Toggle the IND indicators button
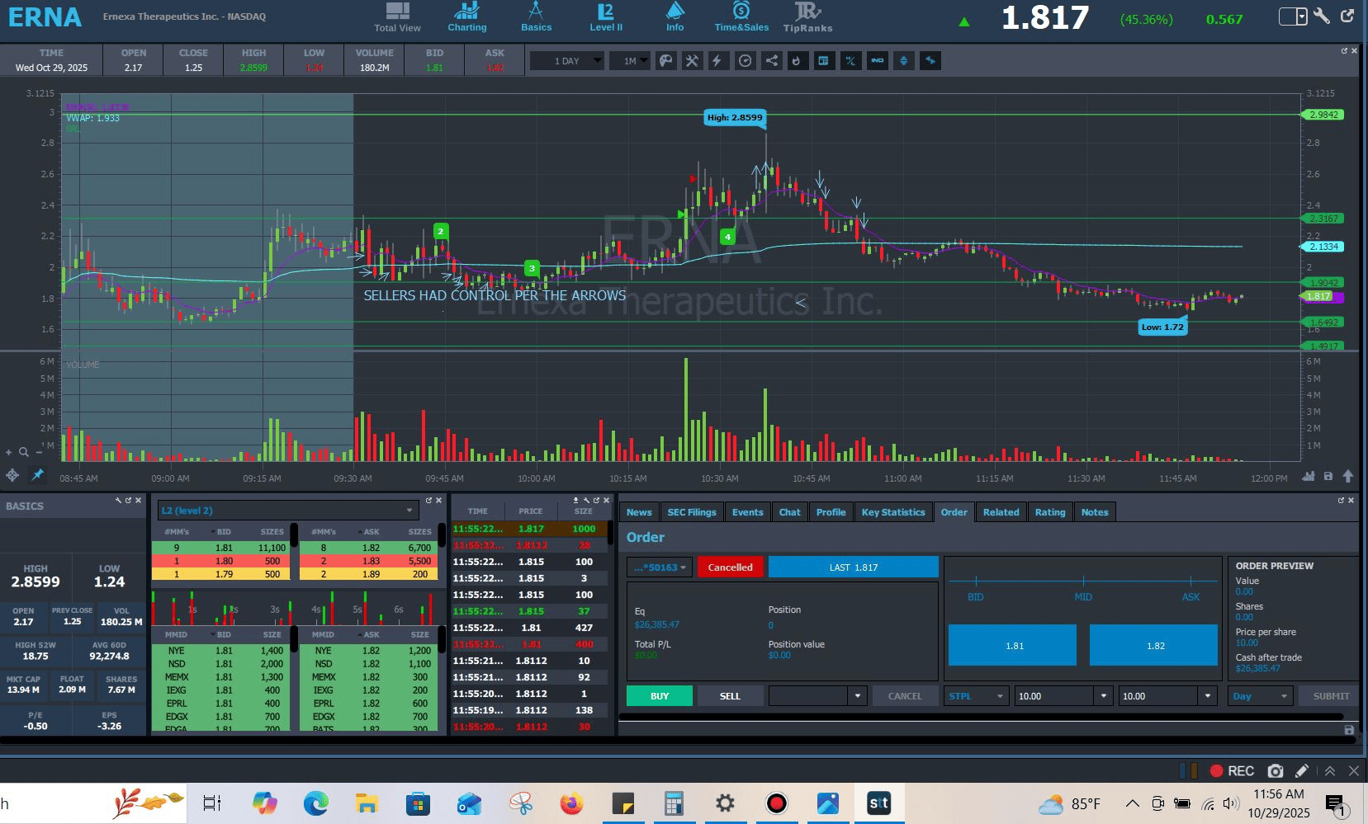 point(877,61)
